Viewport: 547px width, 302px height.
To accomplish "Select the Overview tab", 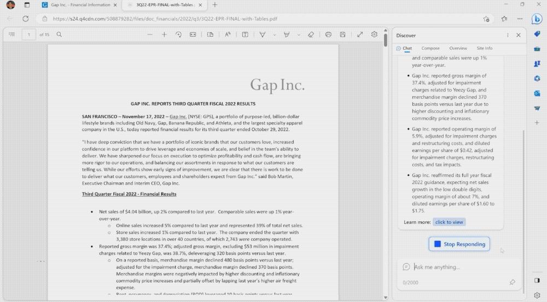I will pyautogui.click(x=458, y=49).
